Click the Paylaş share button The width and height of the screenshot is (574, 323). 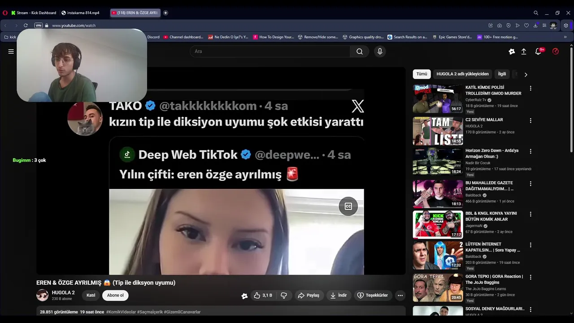pos(309,295)
